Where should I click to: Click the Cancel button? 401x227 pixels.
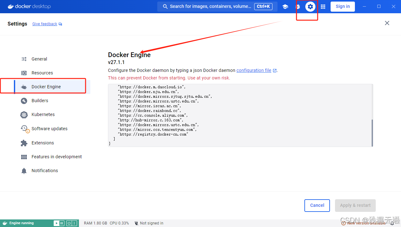coord(317,205)
